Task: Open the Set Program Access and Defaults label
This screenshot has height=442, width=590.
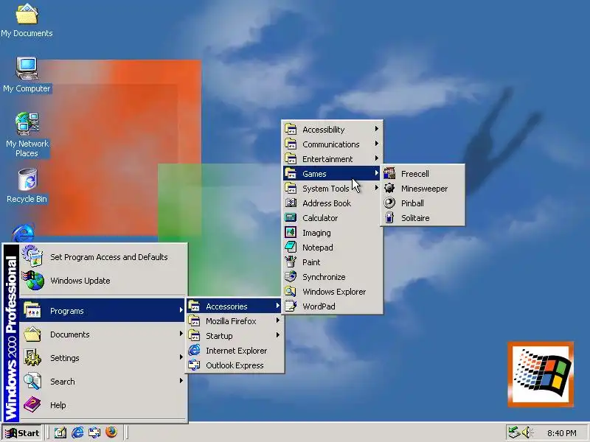Action: pos(109,257)
